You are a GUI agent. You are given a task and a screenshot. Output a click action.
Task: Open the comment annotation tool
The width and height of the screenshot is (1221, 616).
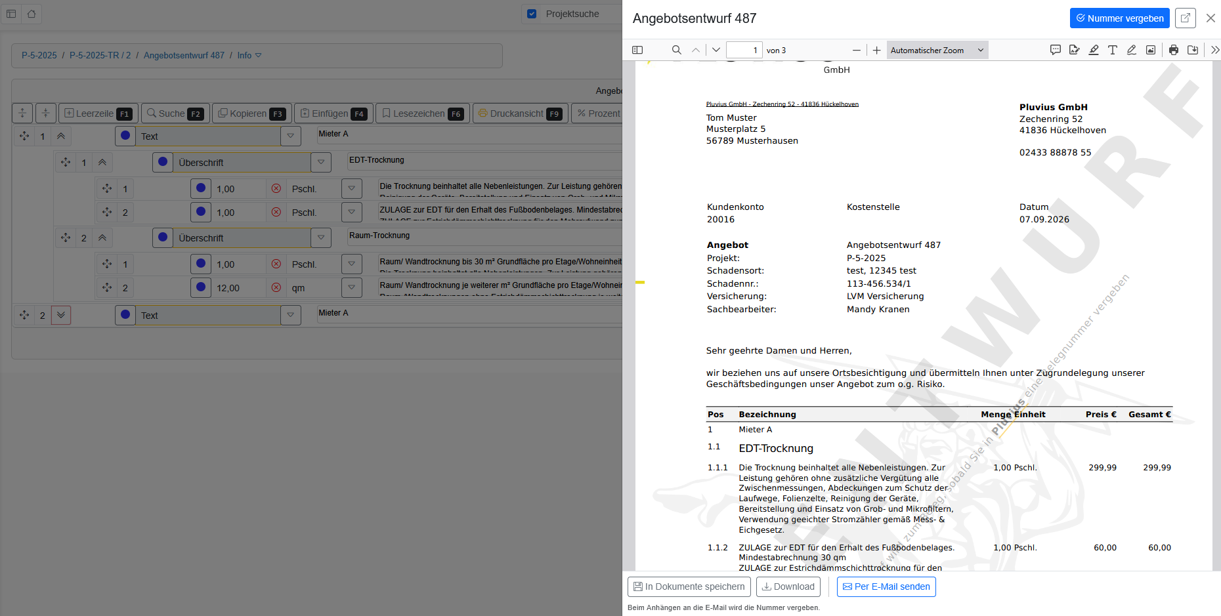coord(1056,50)
